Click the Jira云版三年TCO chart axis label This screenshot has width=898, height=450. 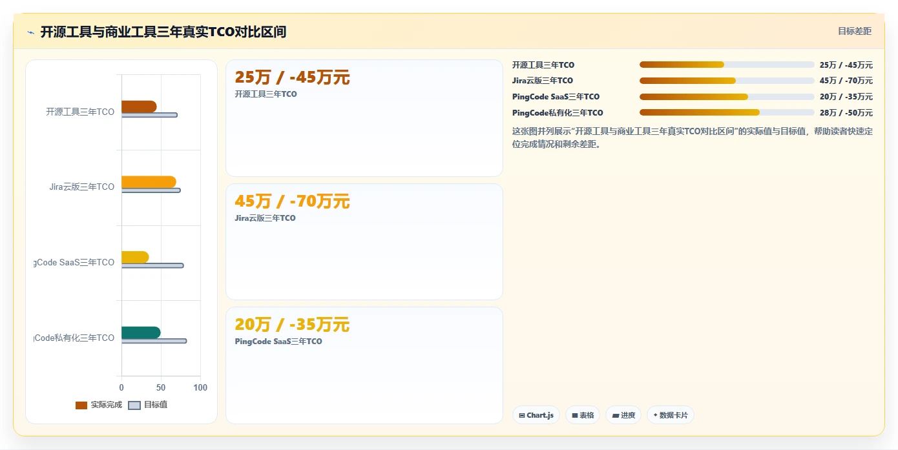coord(82,187)
